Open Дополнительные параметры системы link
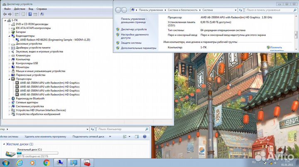 [x=139, y=48]
